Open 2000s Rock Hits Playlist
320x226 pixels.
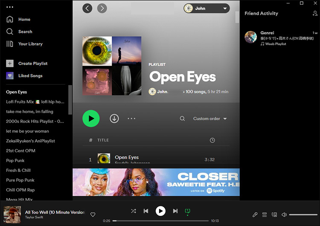click(x=35, y=122)
